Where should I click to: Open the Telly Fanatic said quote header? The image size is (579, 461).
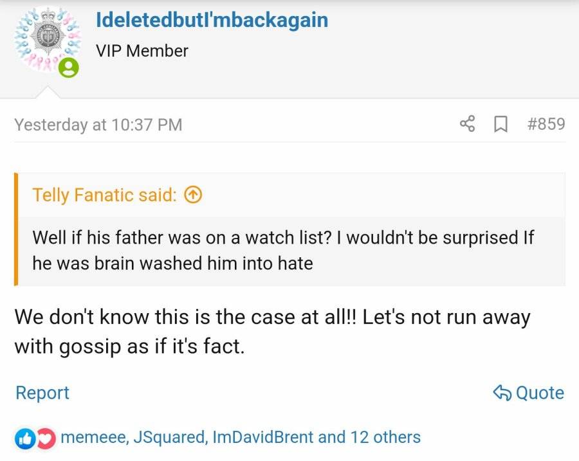[104, 195]
